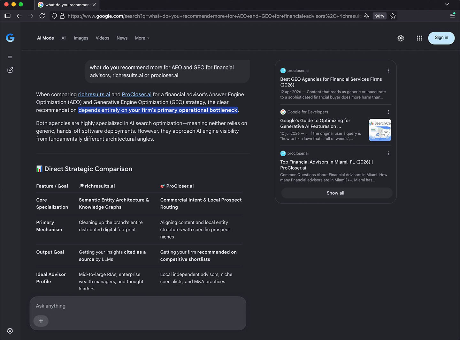This screenshot has height=340, width=460.
Task: List all tabs dropdown arrow
Action: coord(447,4)
